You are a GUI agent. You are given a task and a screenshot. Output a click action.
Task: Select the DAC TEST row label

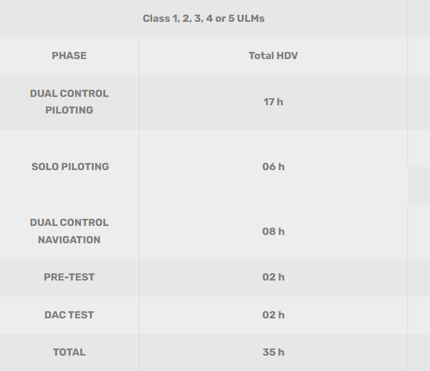[69, 315]
